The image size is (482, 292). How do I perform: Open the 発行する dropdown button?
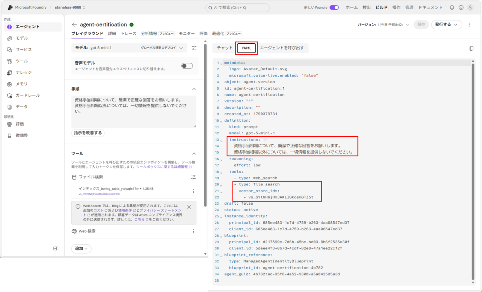(x=446, y=25)
